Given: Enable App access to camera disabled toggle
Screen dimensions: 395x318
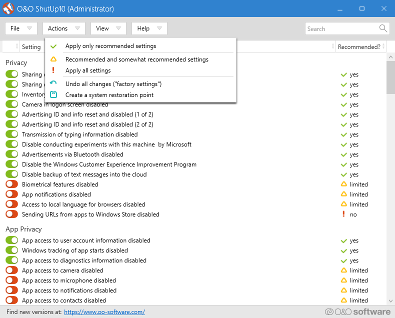Looking at the screenshot, I should point(12,270).
